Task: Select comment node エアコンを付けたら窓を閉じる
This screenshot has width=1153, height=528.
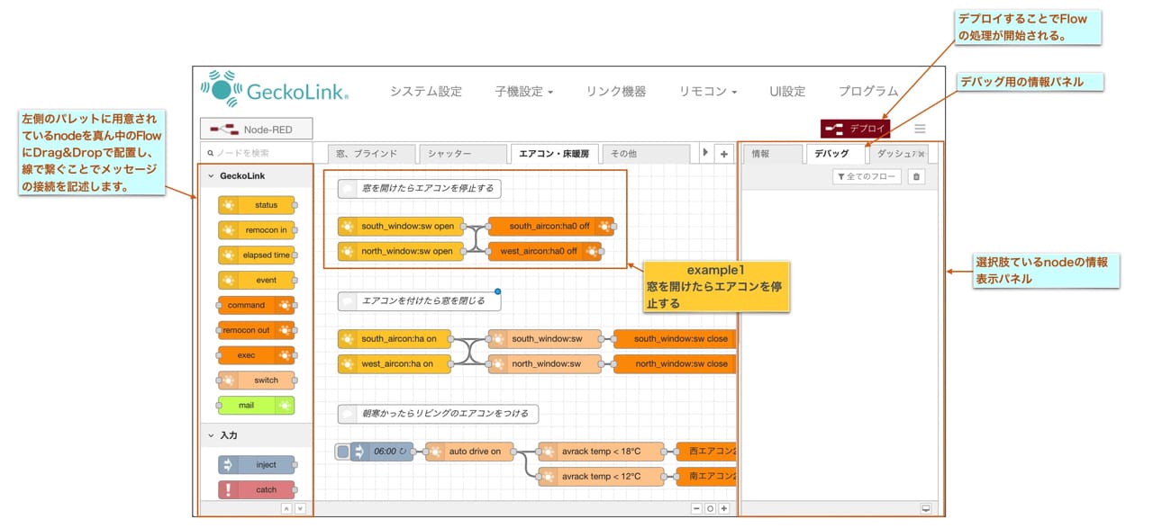Action: [x=420, y=300]
